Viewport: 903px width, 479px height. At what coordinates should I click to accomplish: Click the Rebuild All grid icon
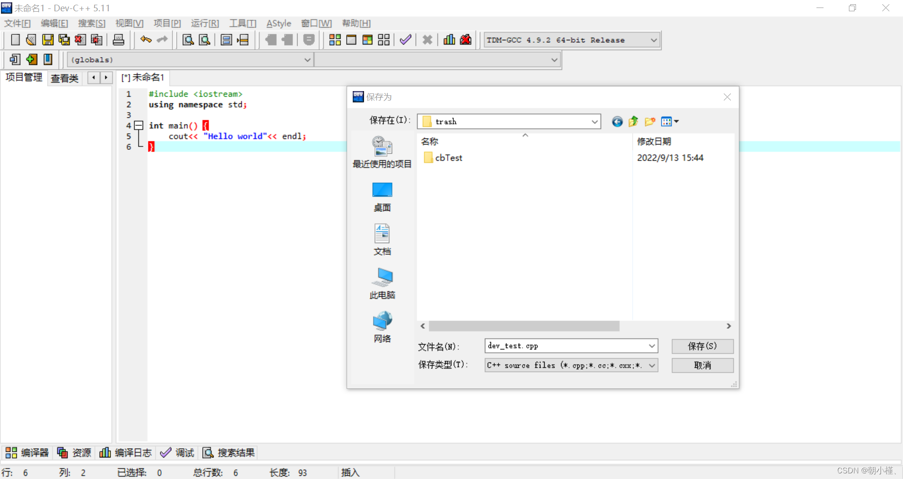pos(384,40)
